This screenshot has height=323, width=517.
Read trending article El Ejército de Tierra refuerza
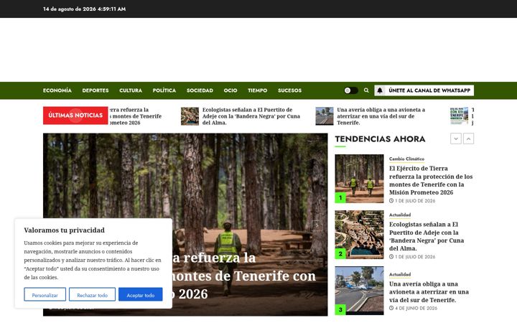(x=431, y=180)
